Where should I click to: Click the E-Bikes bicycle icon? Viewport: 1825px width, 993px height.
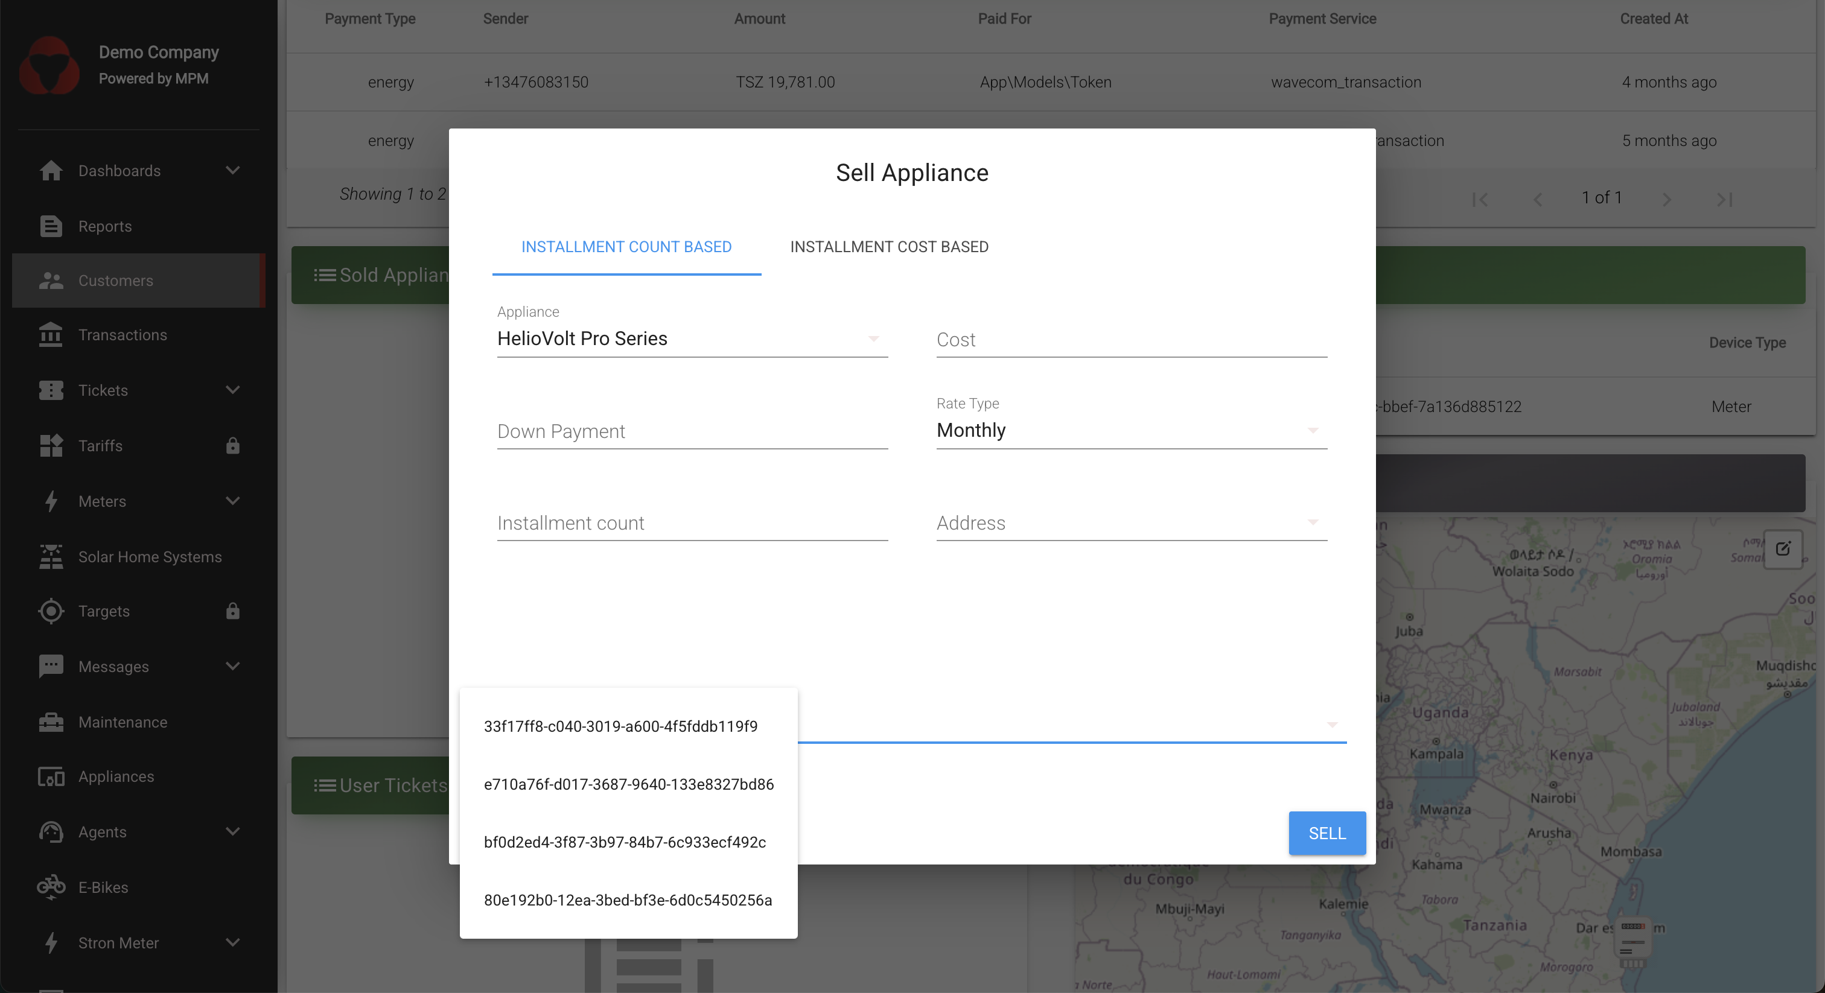coord(51,887)
